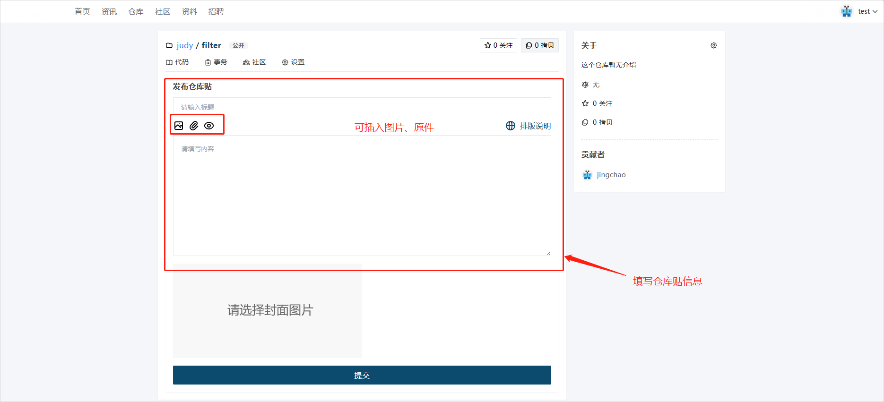Toggle the preview eye icon
The height and width of the screenshot is (402, 884).
(x=209, y=126)
